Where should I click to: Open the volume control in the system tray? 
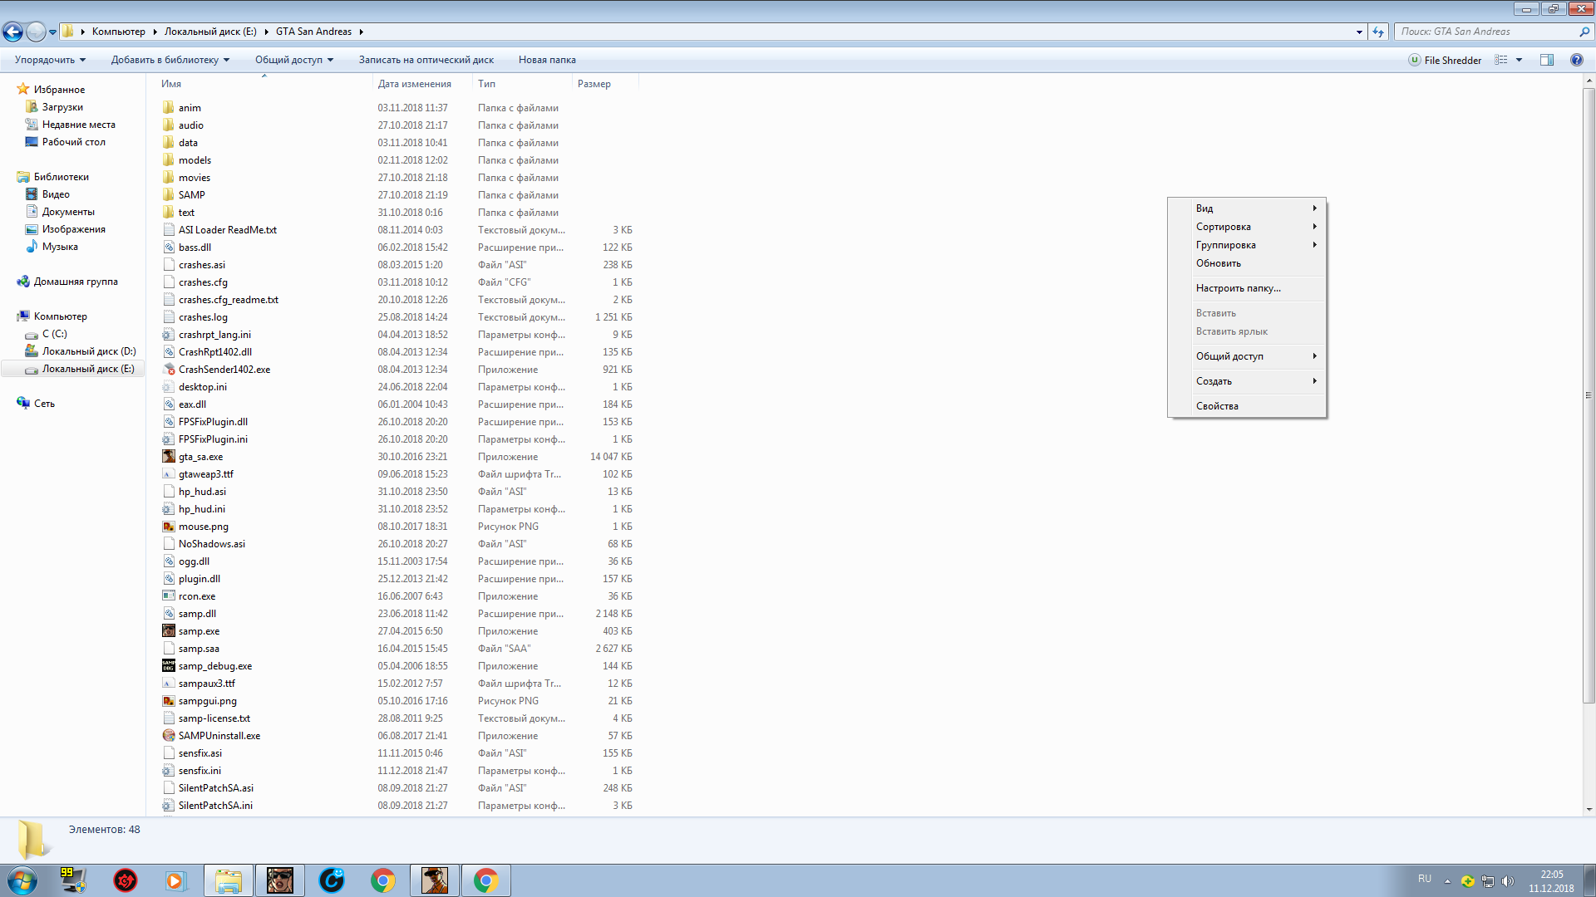(x=1508, y=881)
